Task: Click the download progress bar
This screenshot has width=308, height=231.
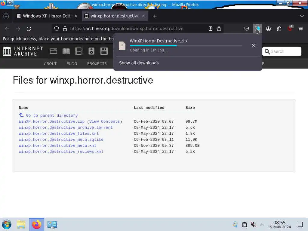Action: coord(186,46)
